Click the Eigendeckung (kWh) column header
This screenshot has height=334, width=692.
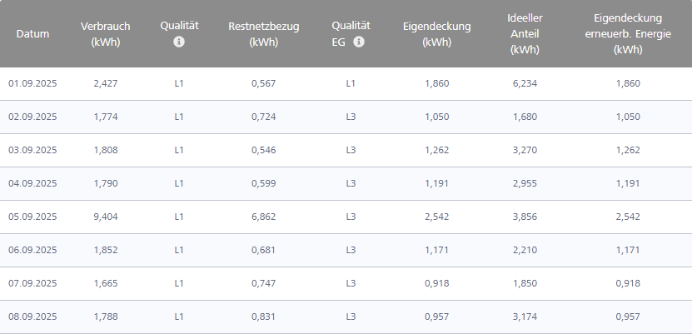436,34
